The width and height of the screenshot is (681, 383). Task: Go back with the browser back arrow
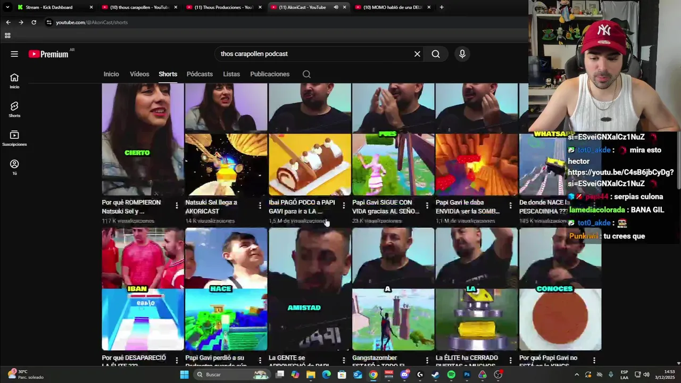(x=8, y=22)
